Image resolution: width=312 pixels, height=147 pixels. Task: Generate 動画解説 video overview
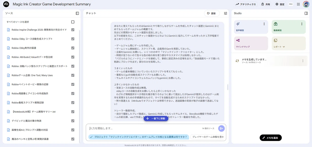[289, 27]
